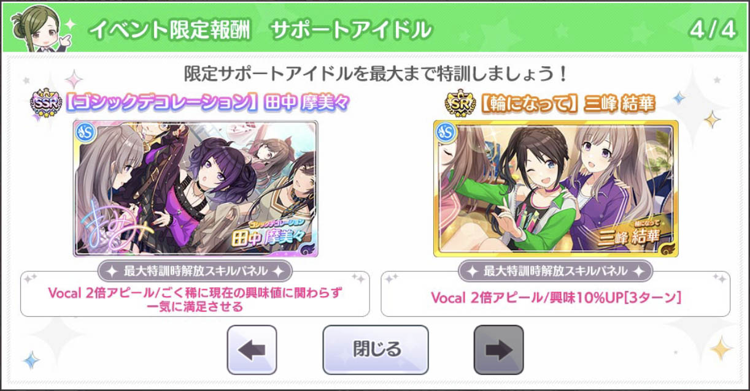Click the イベント限定報酬 サポートアイドル header
Screen dimensions: 750x391
pos(260,30)
